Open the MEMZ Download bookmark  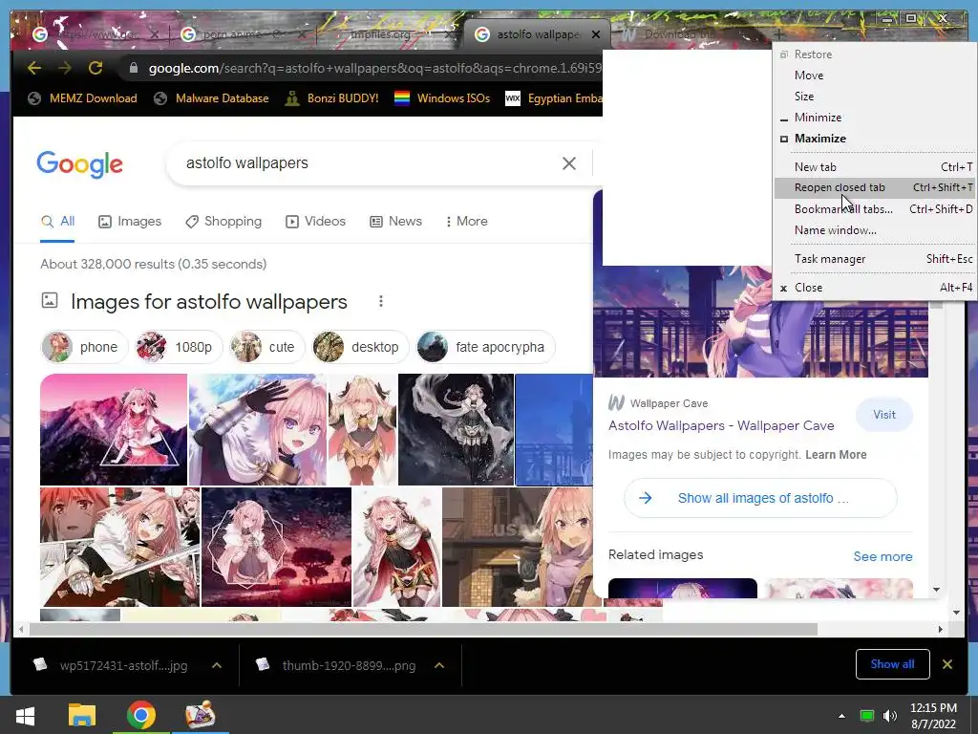(x=83, y=98)
